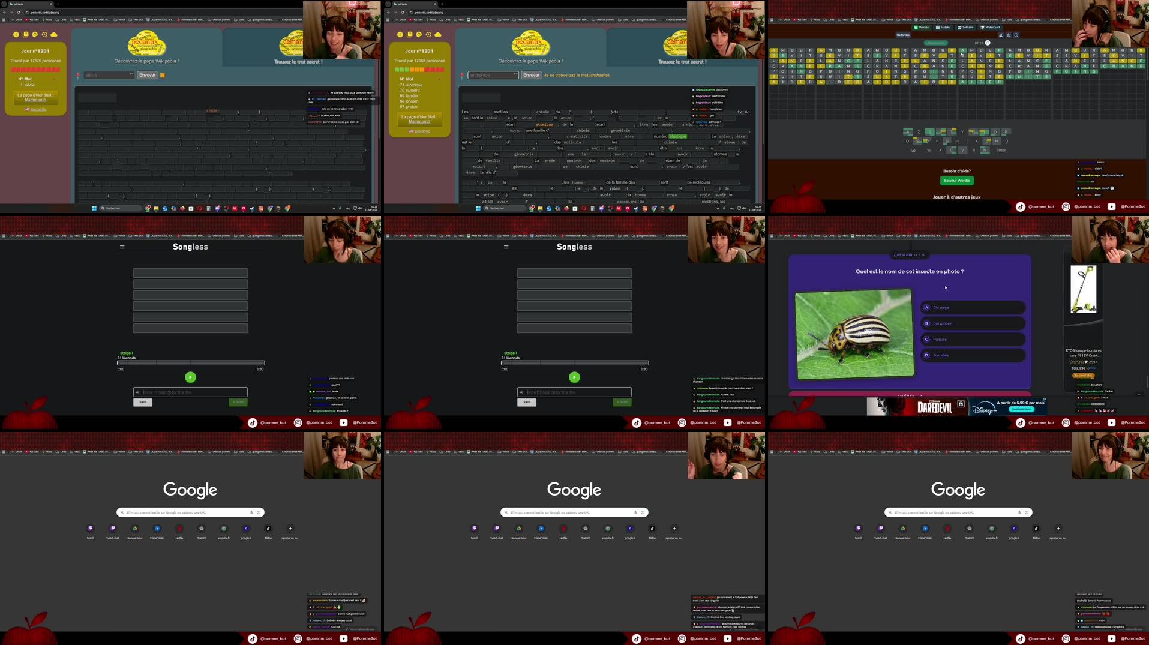
Task: Click the striped beetle photo in quiz
Action: click(854, 334)
